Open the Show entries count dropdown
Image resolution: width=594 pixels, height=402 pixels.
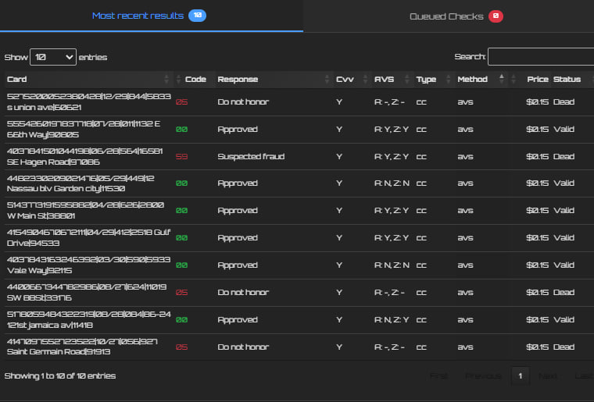53,57
